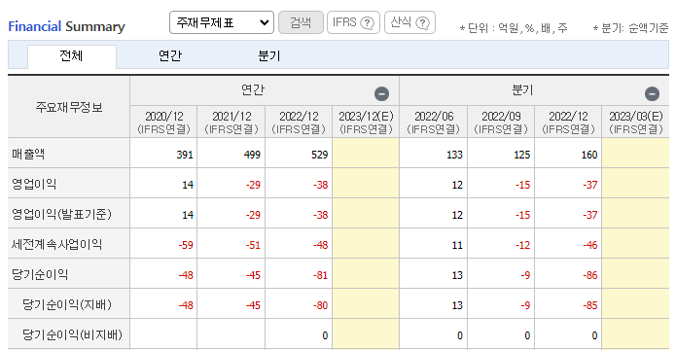Open the 주재무제표 dropdown

[x=222, y=22]
